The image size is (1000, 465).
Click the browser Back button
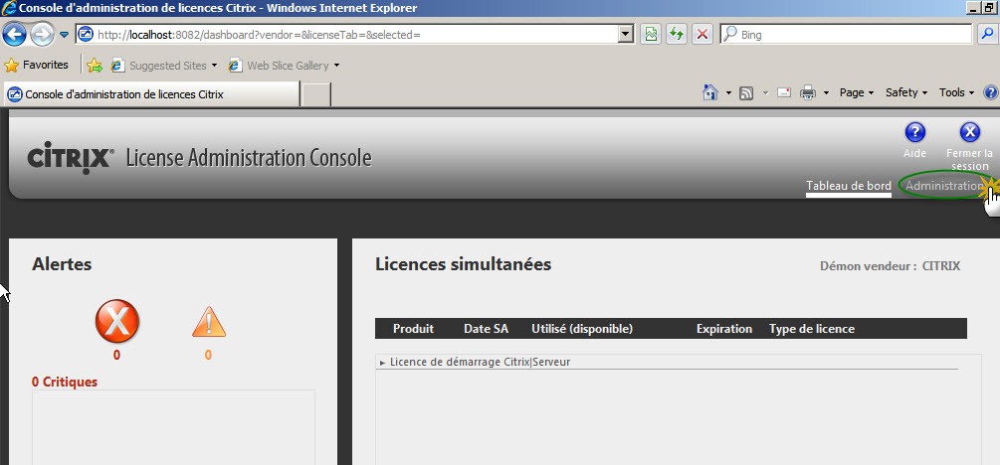click(14, 35)
